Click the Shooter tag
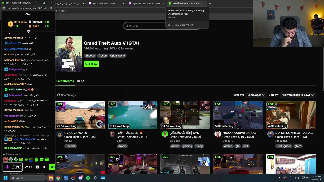Image resolution: width=324 pixels, height=182 pixels. 90,56
